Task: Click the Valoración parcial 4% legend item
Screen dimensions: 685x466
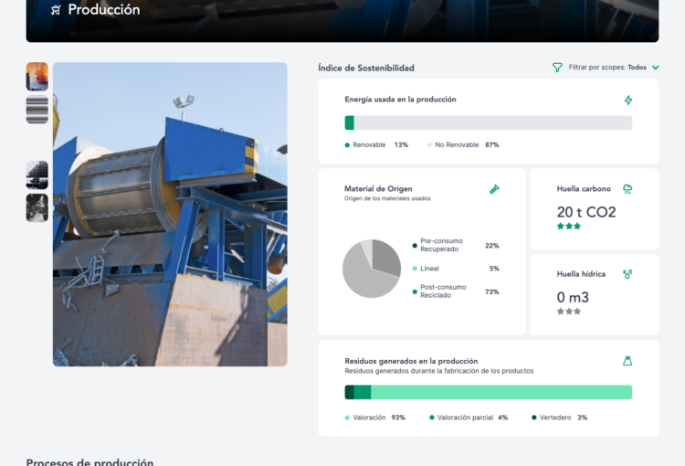Action: (469, 418)
